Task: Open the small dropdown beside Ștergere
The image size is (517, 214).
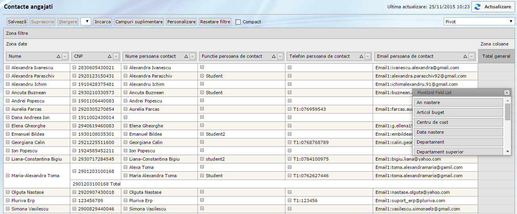Action: (x=86, y=22)
